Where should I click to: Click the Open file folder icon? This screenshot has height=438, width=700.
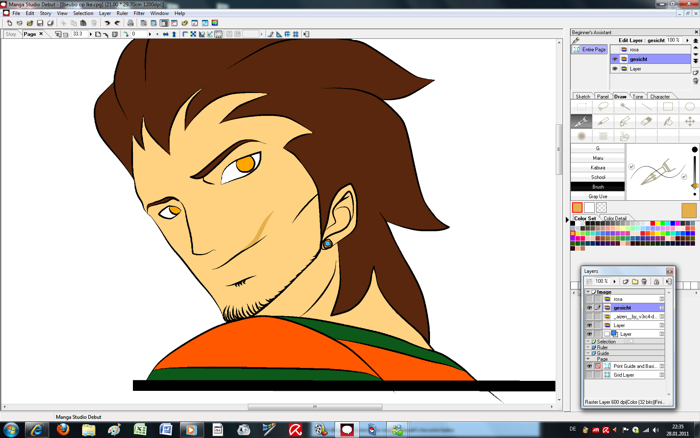pos(30,23)
